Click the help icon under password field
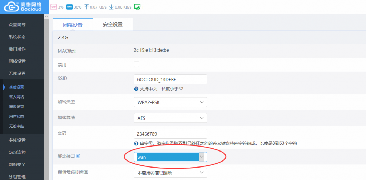 pos(136,143)
